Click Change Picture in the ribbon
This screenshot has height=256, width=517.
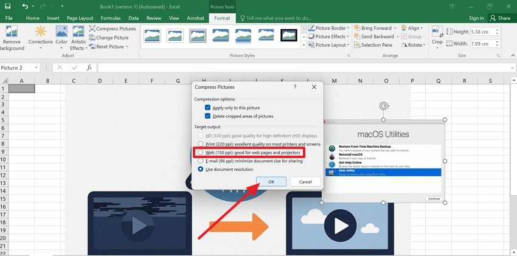(x=109, y=38)
